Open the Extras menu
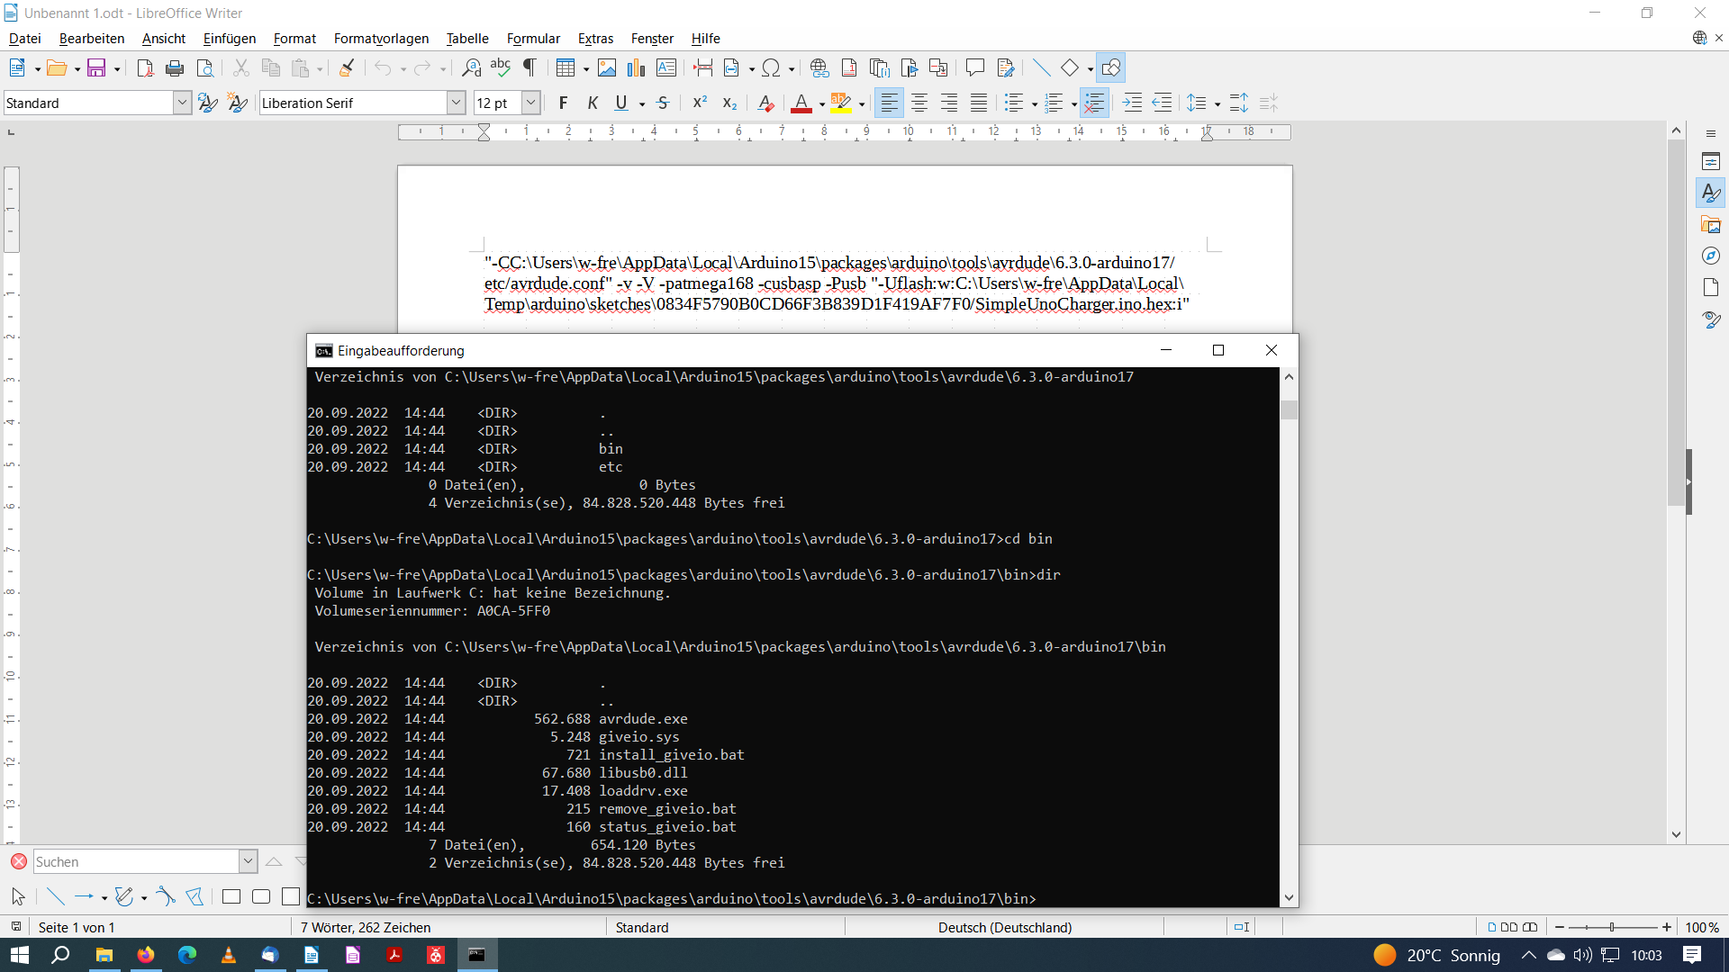The width and height of the screenshot is (1729, 972). 595,38
